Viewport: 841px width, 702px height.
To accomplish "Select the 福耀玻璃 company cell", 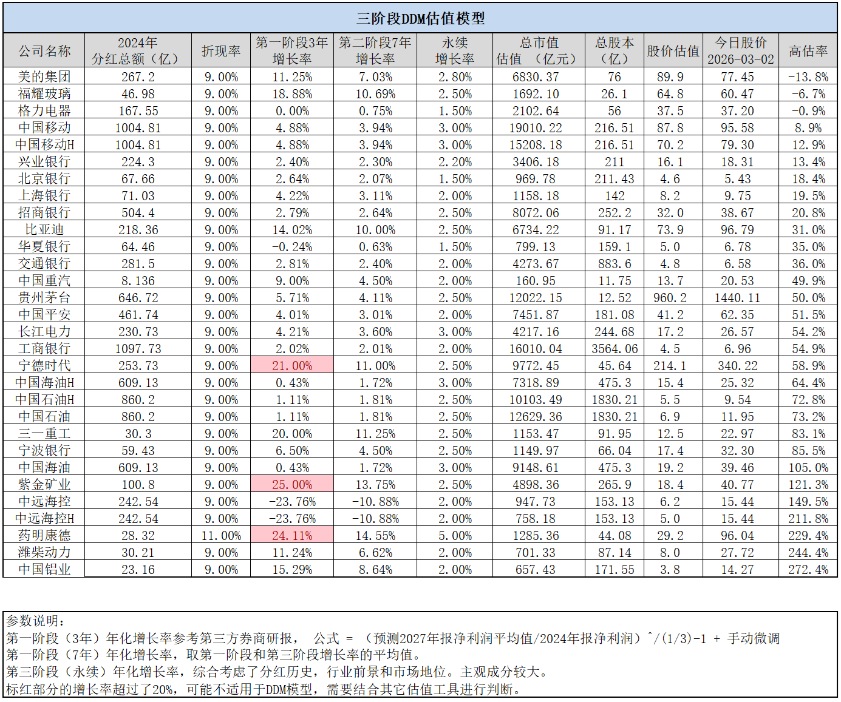I will 44,93.
